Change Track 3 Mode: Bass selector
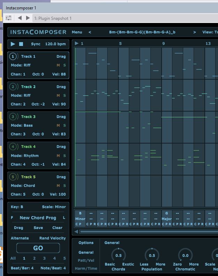The image size is (218, 276). 22,125
